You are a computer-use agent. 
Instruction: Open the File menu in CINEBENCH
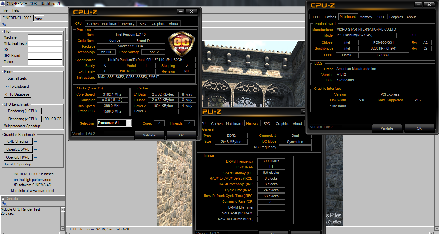(5, 10)
